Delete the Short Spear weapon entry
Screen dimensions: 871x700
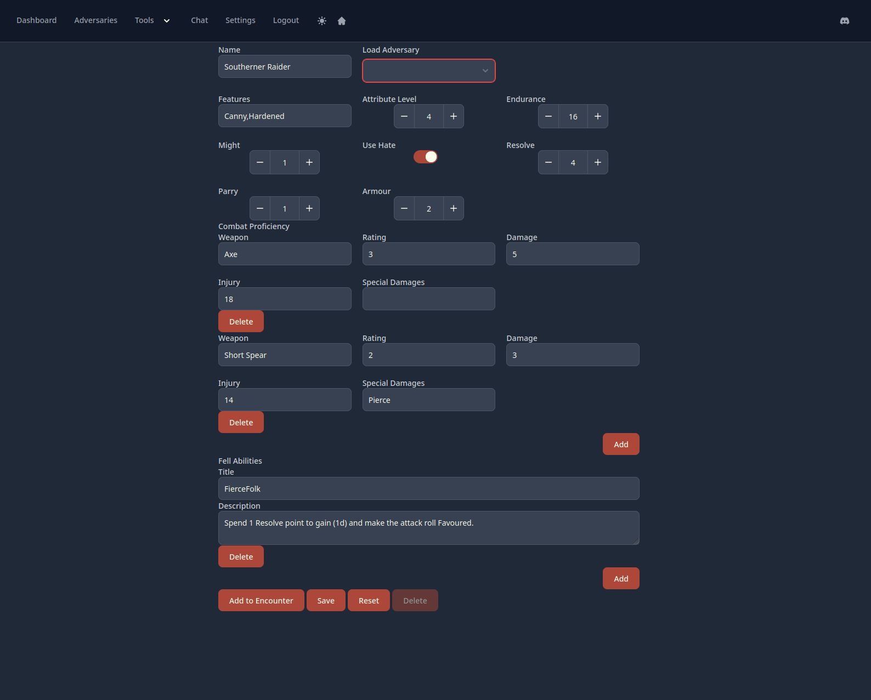coord(241,422)
